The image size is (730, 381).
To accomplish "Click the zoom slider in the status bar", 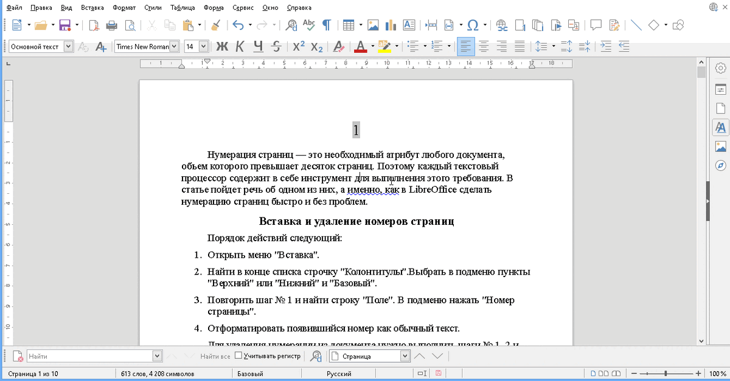I will click(667, 373).
